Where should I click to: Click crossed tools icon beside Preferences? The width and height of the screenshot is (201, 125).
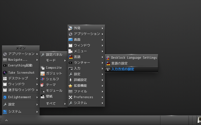tap(70, 97)
